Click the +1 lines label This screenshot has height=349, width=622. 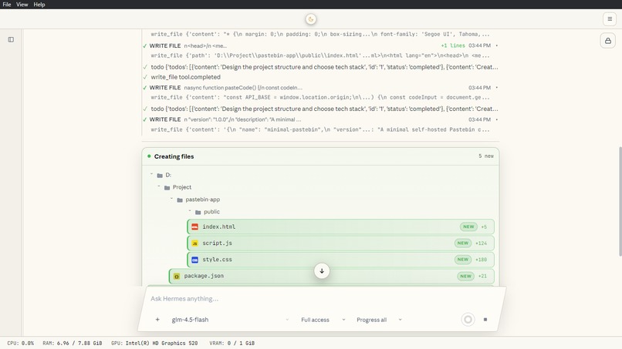pos(453,45)
